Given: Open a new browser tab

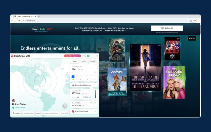Looking at the screenshot, I should tap(39, 16).
